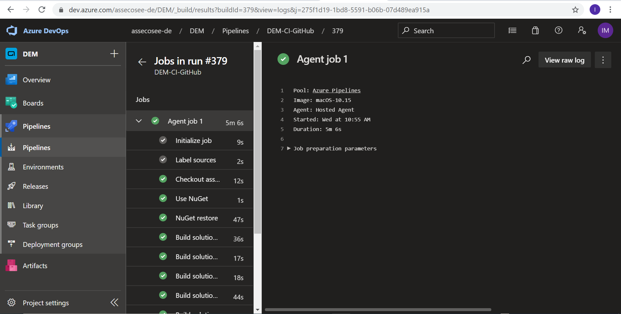The width and height of the screenshot is (621, 314).
Task: Click the Azure DevOps logo icon
Action: [12, 31]
